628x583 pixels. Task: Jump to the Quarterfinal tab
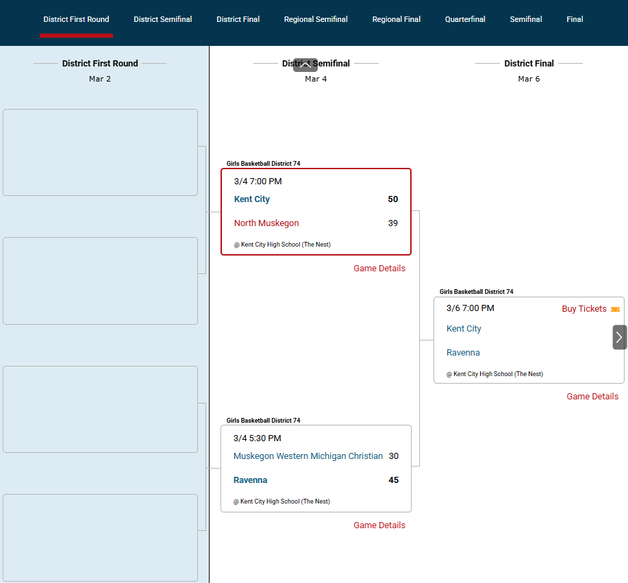pyautogui.click(x=465, y=19)
